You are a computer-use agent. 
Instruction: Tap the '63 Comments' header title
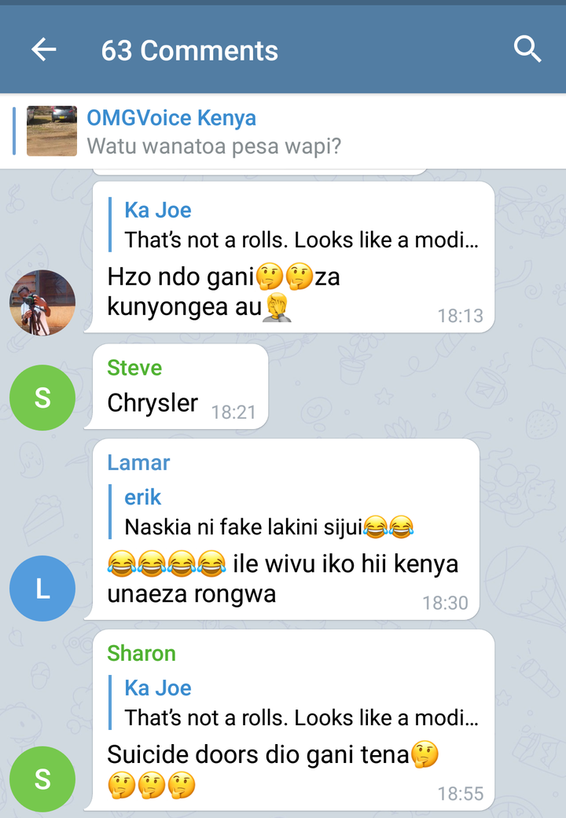coord(189,50)
